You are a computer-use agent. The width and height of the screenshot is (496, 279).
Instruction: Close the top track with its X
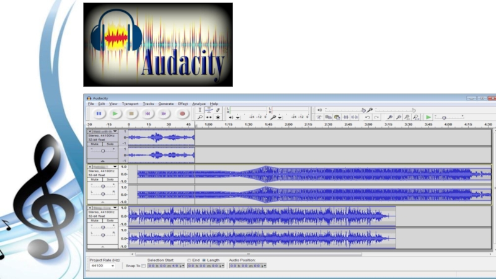tap(90, 131)
